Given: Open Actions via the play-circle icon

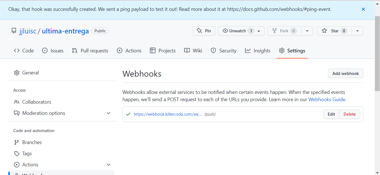Looking at the screenshot, I should 120,50.
